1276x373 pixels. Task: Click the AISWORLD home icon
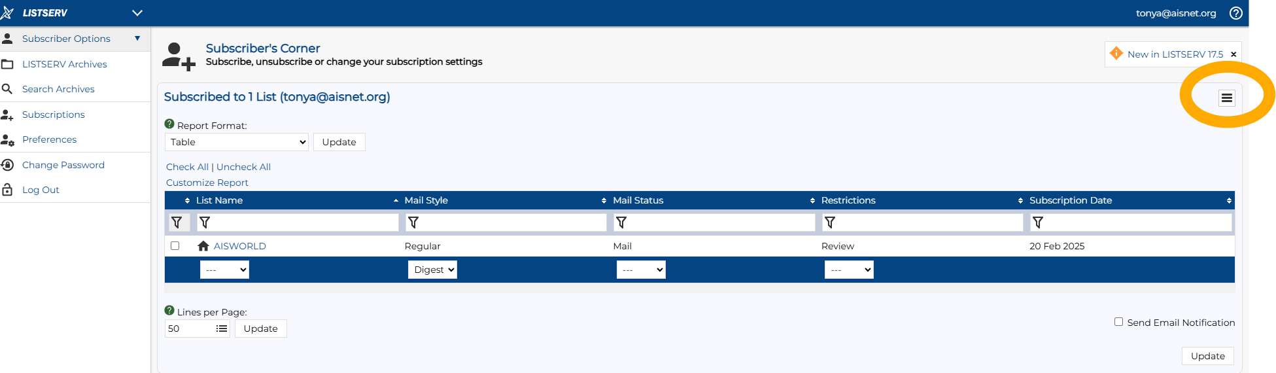pyautogui.click(x=203, y=246)
